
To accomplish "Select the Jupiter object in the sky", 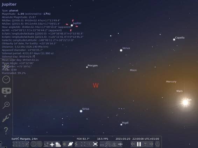I will click(x=72, y=25).
